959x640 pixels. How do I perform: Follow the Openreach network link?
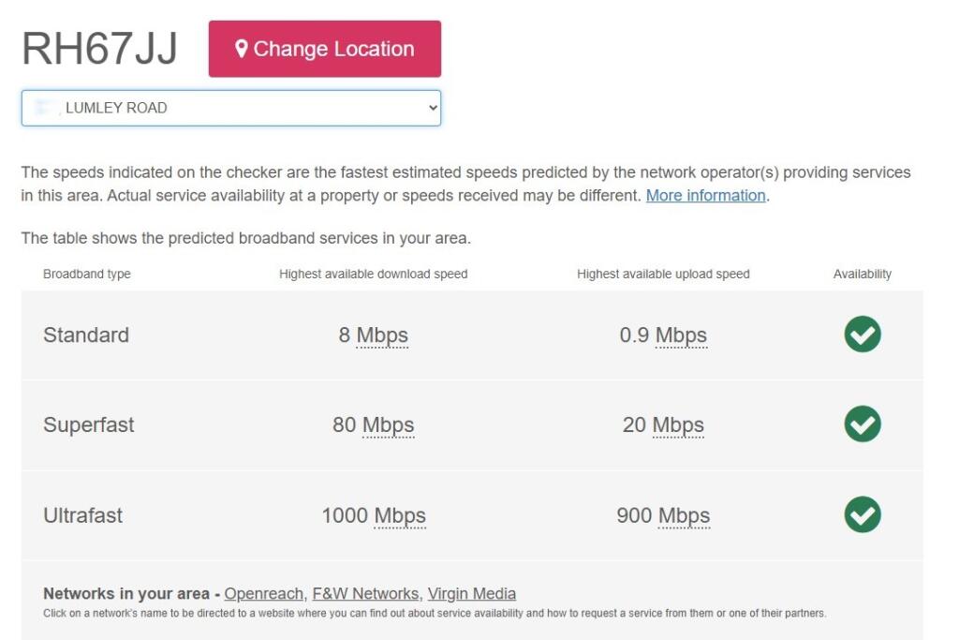[x=264, y=593]
